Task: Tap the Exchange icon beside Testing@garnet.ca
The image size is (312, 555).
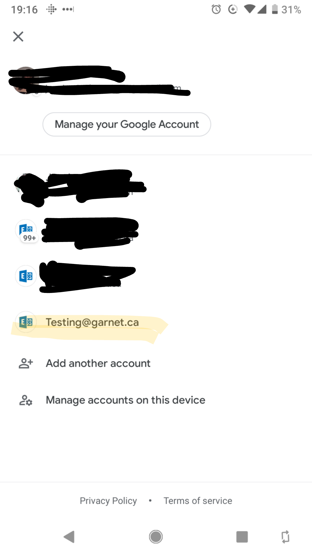Action: click(26, 322)
